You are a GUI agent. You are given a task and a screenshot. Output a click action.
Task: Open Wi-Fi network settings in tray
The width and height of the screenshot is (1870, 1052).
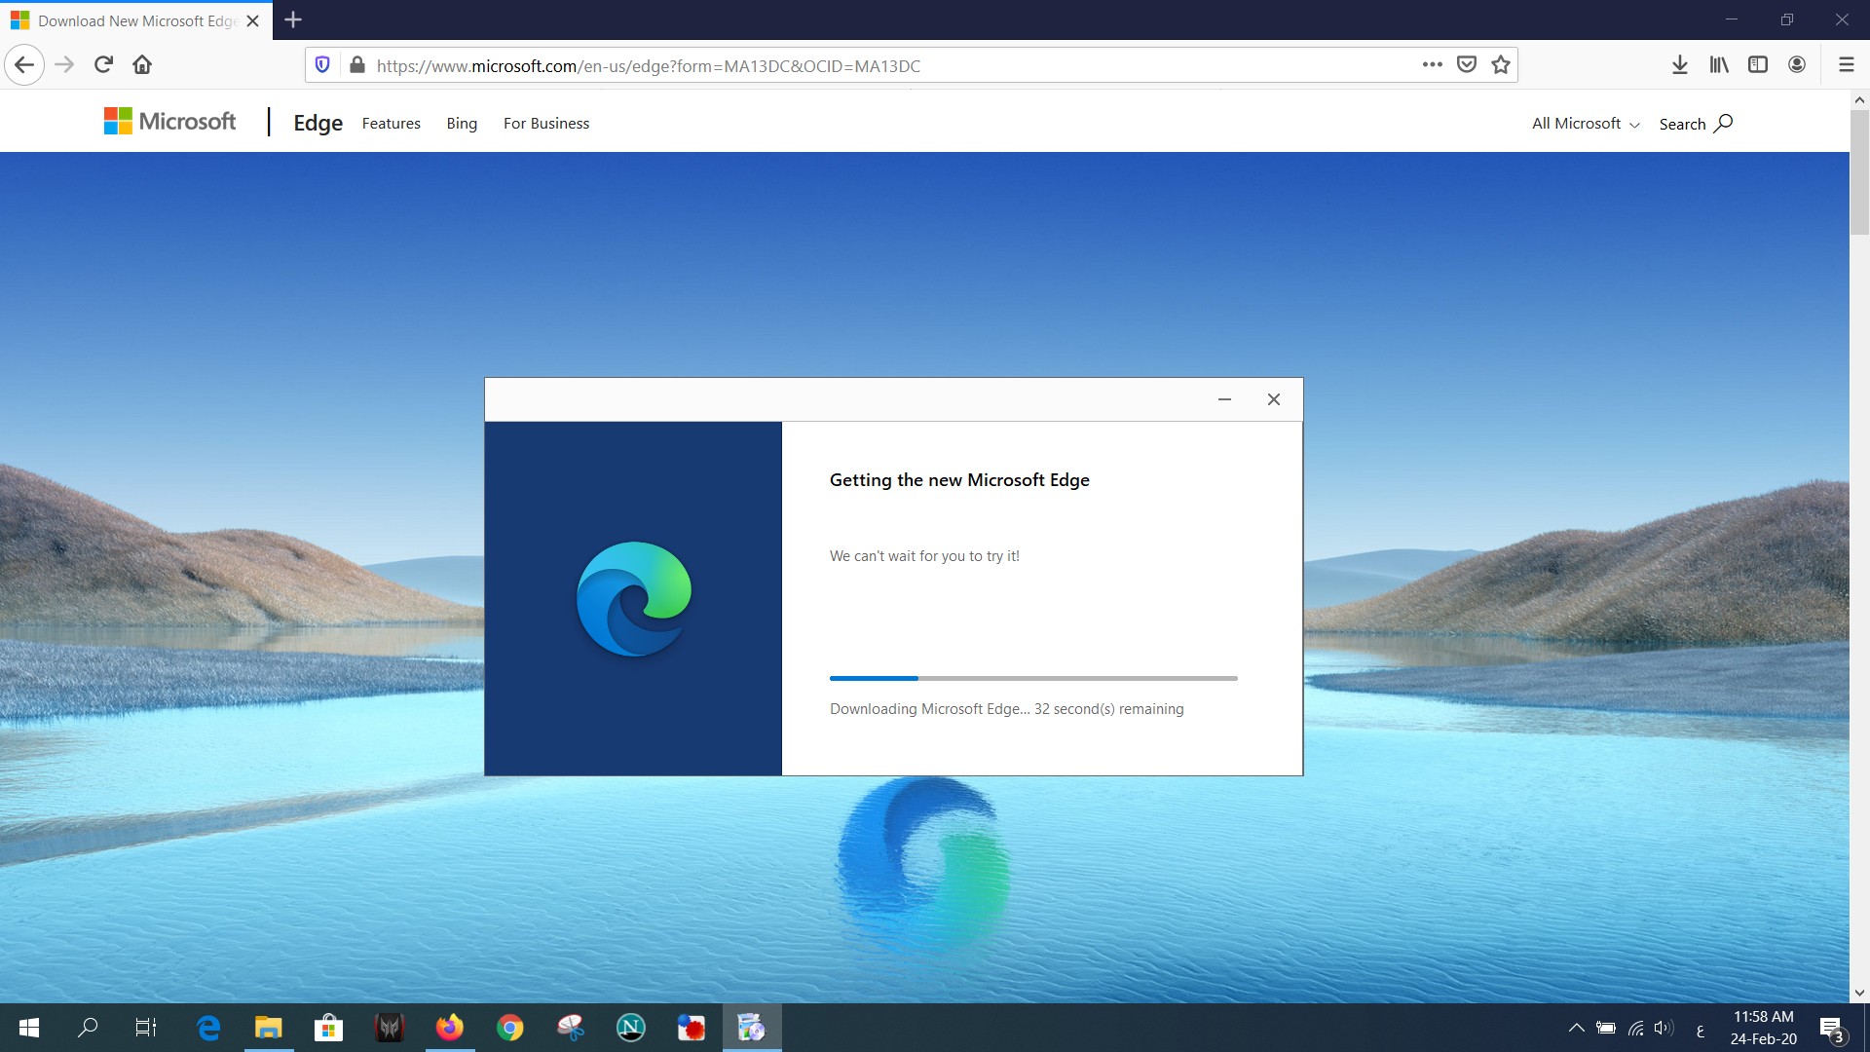click(x=1636, y=1028)
